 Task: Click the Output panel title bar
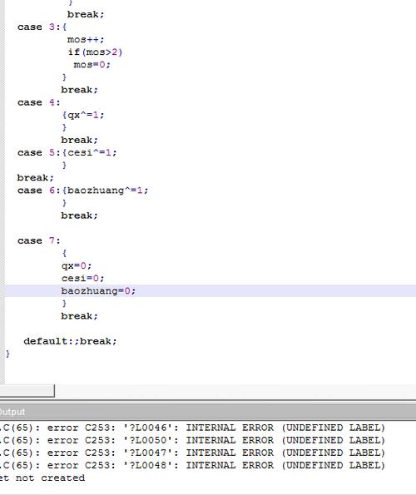click(x=208, y=412)
